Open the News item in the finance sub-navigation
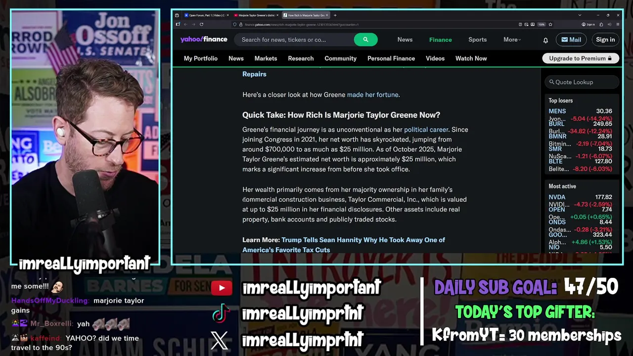This screenshot has width=633, height=356. 236,58
